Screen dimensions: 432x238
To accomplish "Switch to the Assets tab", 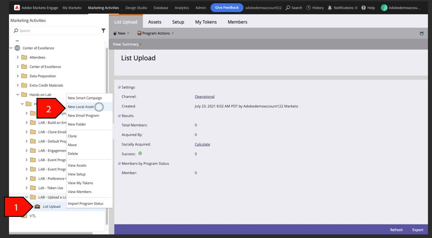I will (x=155, y=22).
